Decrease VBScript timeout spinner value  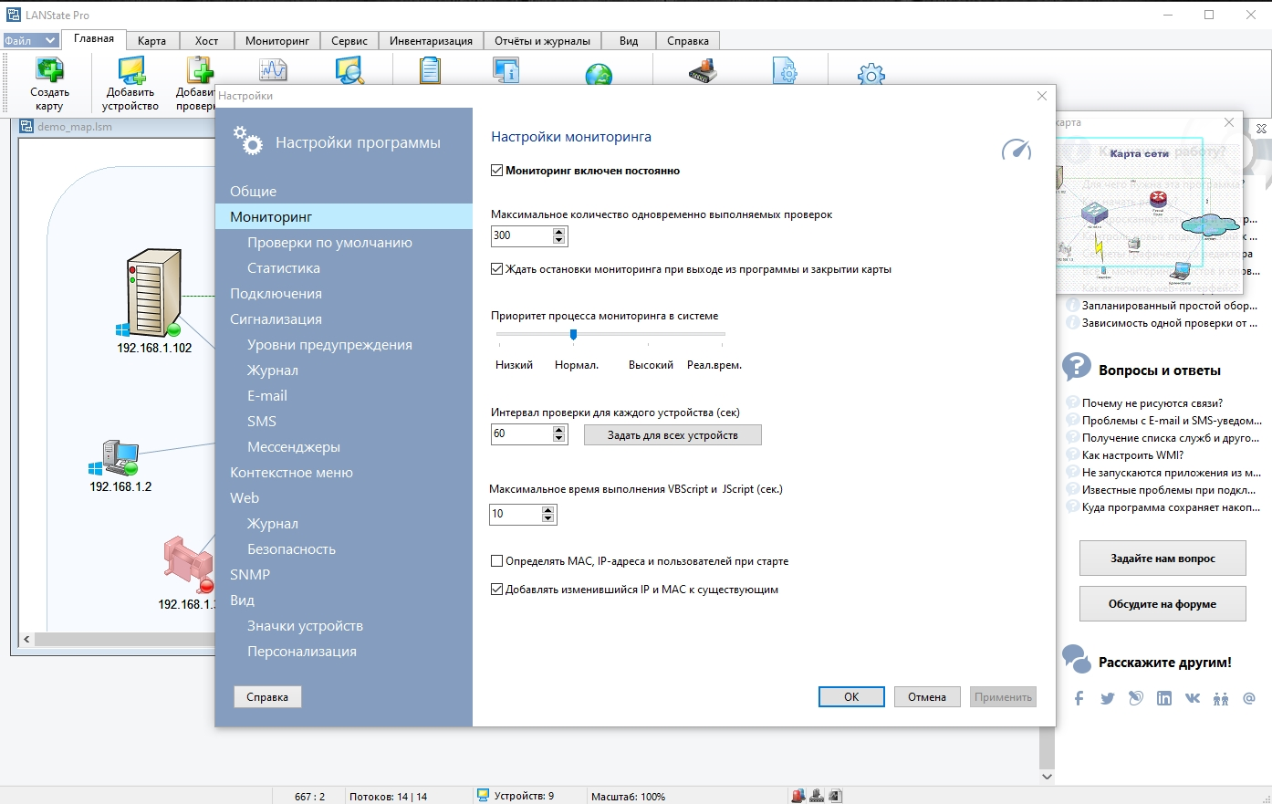pyautogui.click(x=548, y=518)
